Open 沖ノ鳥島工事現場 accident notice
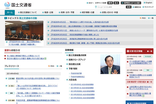The width and height of the screenshot is (156, 104). [x=23, y=56]
